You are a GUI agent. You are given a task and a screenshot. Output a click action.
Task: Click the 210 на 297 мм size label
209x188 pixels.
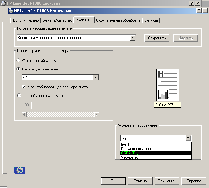tap(168, 105)
